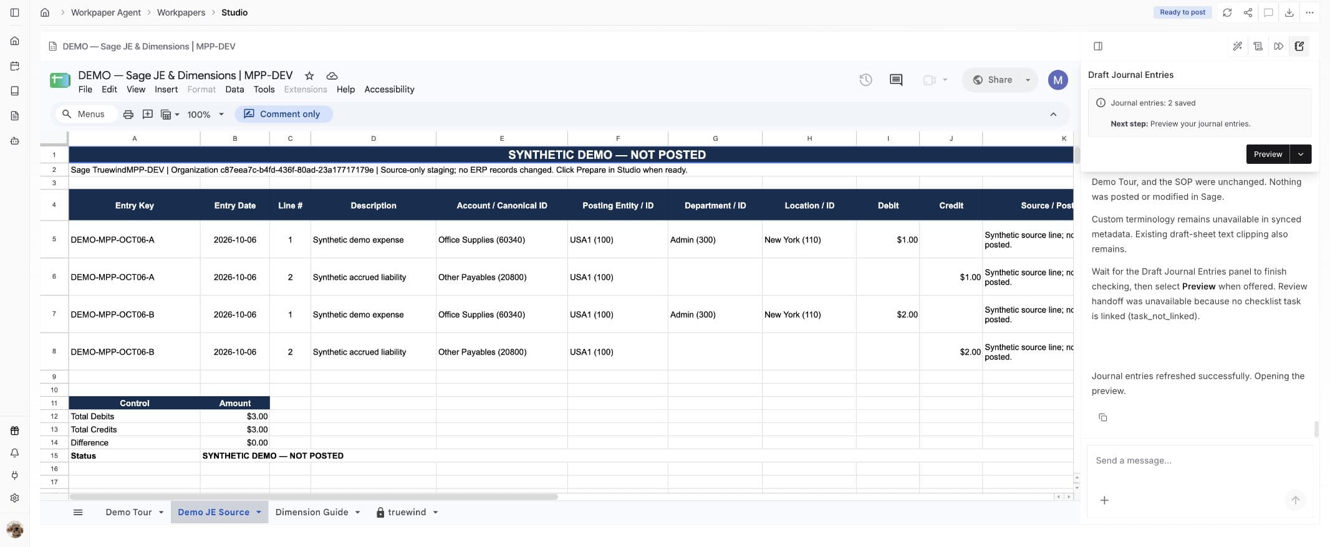Click the Send a message input field
The width and height of the screenshot is (1330, 547).
click(1199, 461)
